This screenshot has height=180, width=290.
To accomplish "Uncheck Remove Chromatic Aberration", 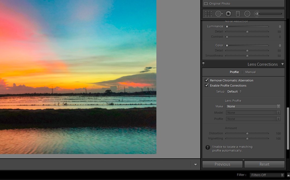I will tap(207, 80).
